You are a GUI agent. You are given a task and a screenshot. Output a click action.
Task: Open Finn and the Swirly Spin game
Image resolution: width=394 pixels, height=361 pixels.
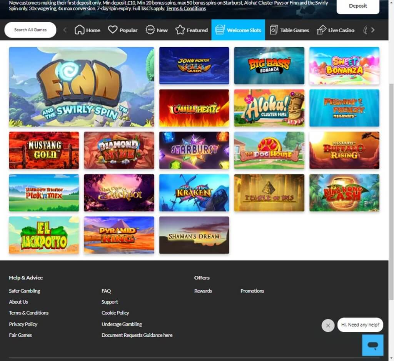click(82, 87)
